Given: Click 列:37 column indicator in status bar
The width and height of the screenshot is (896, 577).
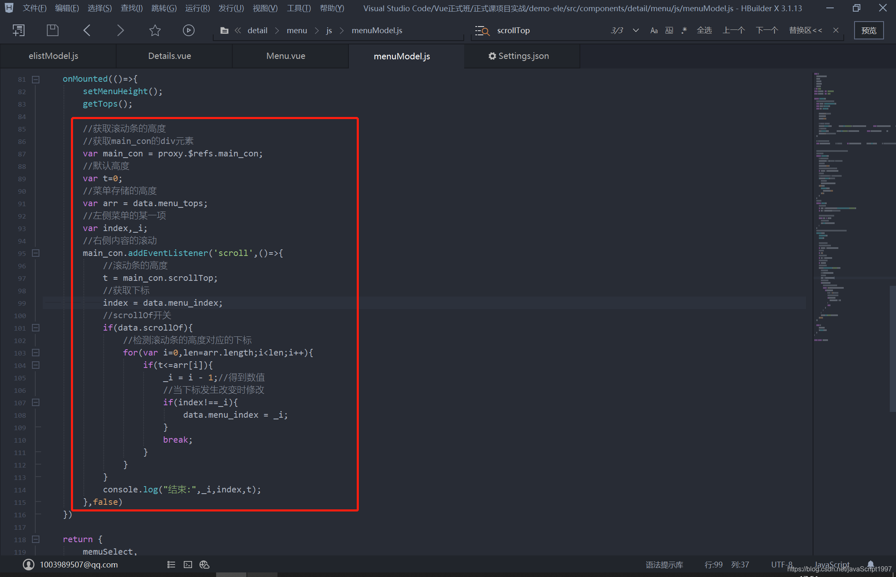Looking at the screenshot, I should click(x=740, y=565).
